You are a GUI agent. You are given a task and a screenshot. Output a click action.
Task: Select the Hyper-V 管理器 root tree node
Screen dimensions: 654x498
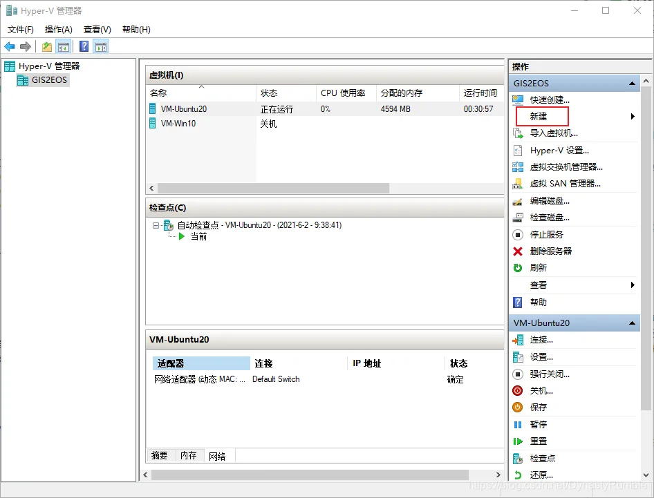(x=49, y=66)
